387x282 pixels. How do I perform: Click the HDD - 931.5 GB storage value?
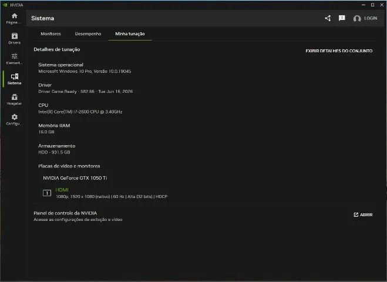point(54,152)
